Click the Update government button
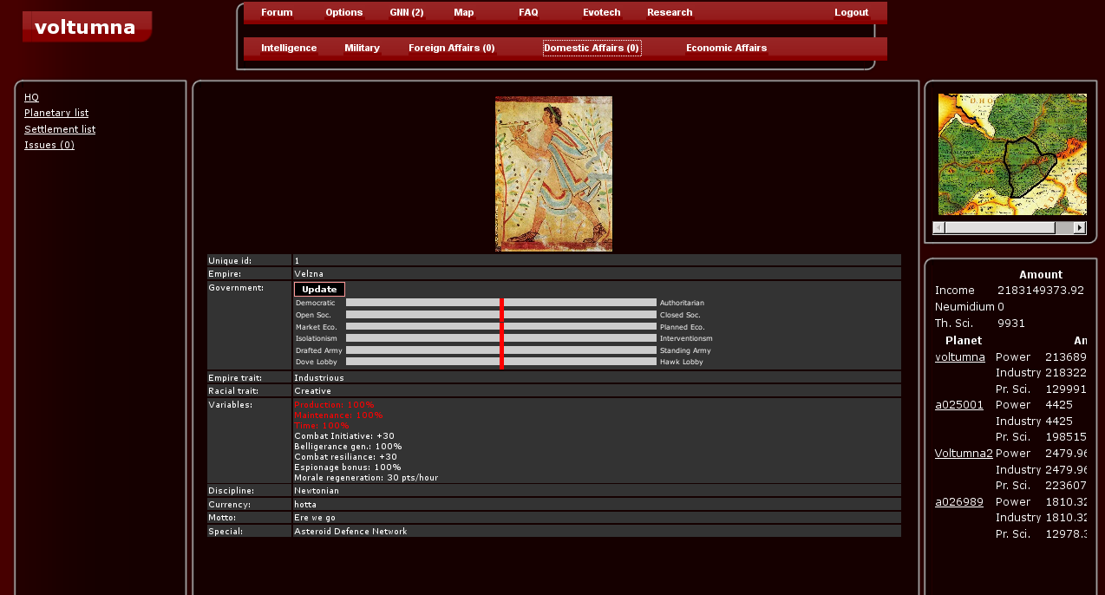Viewport: 1105px width, 595px height. (x=319, y=289)
